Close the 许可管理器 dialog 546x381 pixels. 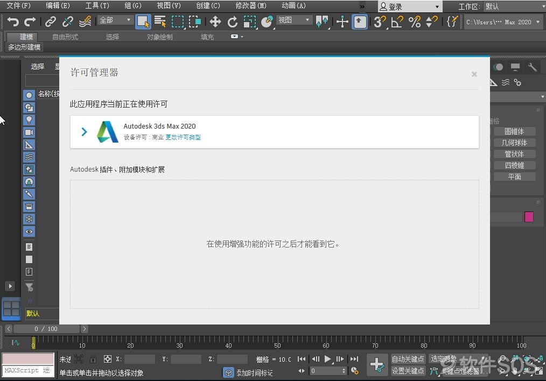point(474,74)
